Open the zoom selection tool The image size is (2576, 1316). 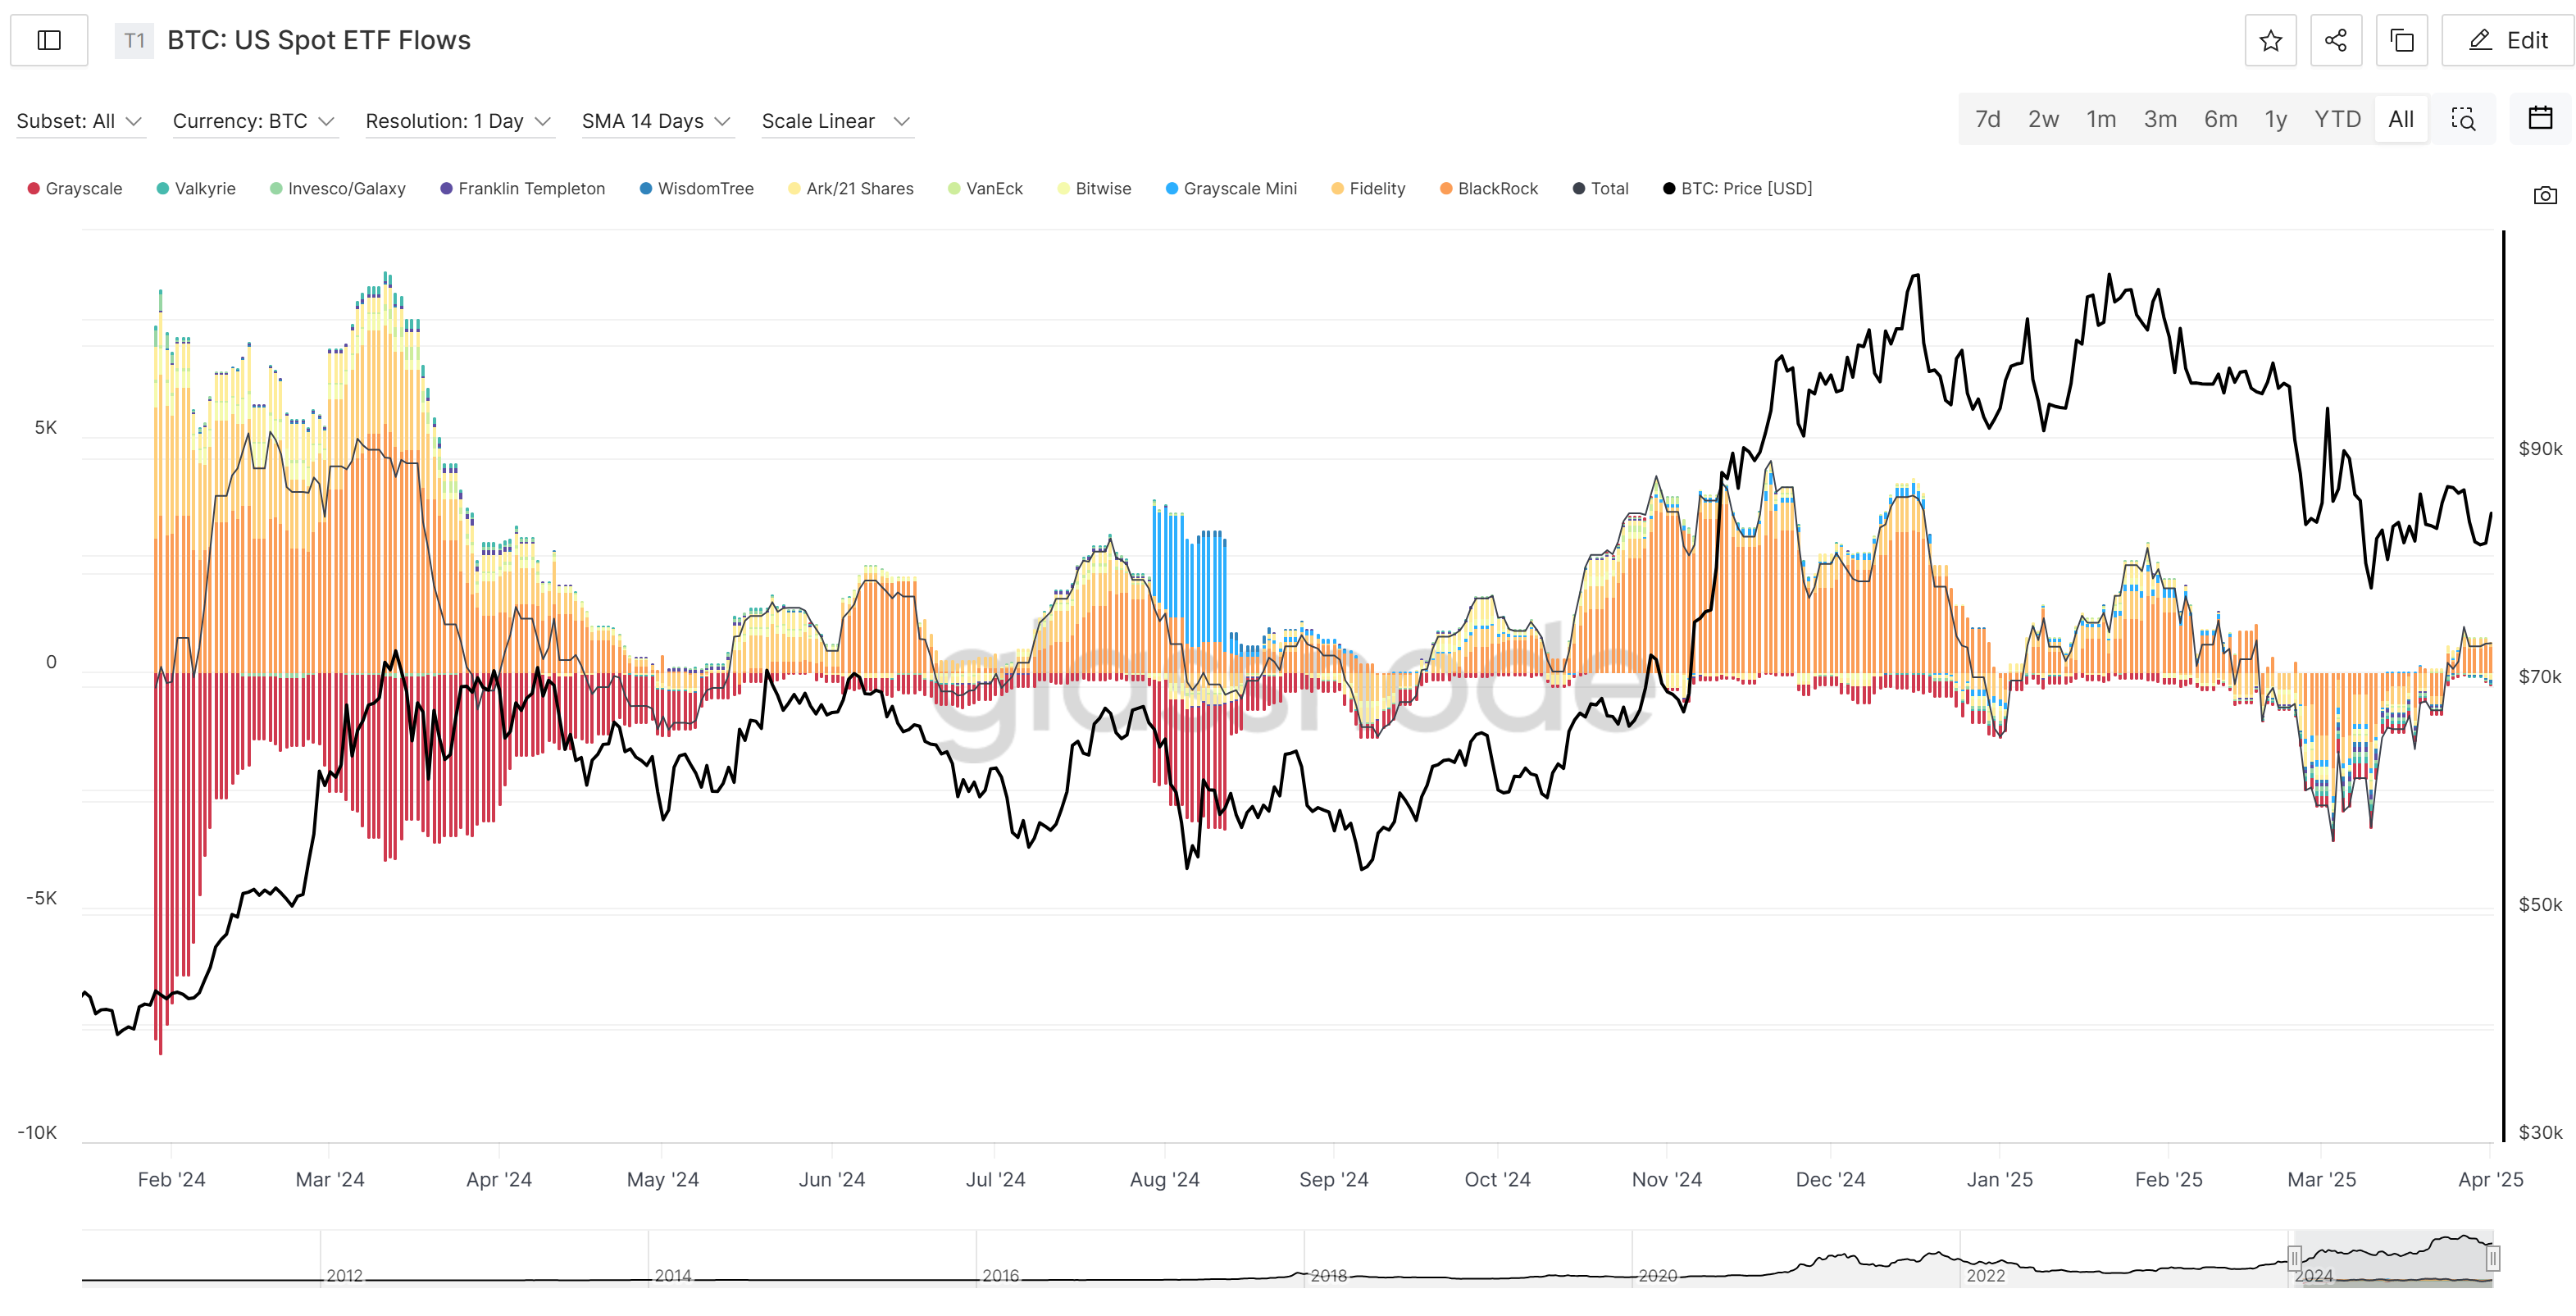[x=2462, y=119]
